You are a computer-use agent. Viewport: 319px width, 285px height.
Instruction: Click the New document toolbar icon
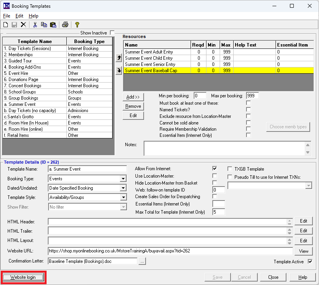[x=6, y=25]
